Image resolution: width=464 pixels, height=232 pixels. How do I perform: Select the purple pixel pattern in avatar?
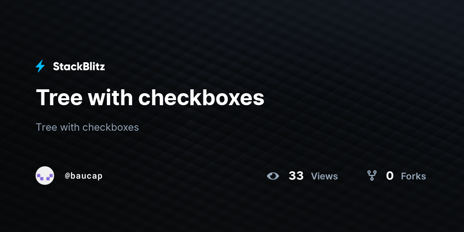pos(45,177)
